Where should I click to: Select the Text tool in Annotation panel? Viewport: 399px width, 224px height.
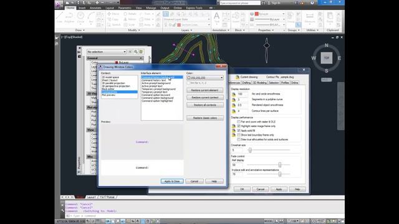216,18
